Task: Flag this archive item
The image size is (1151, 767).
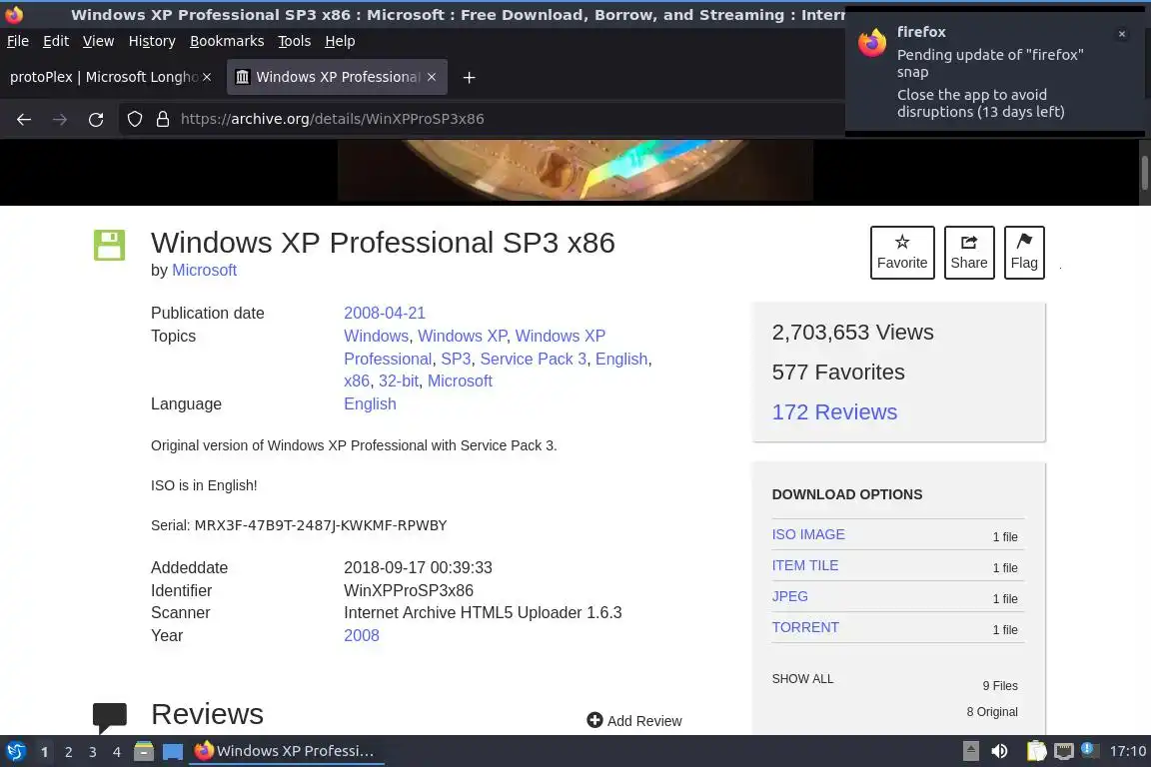Action: pos(1024,253)
